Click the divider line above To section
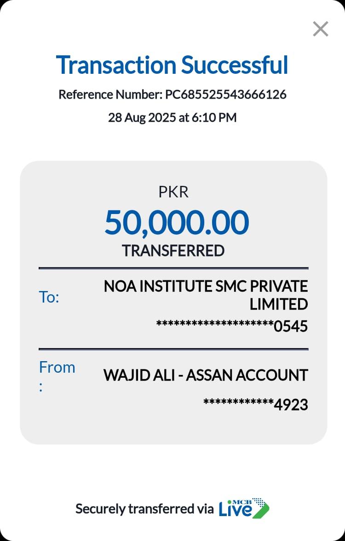The image size is (345, 541). pos(173,268)
